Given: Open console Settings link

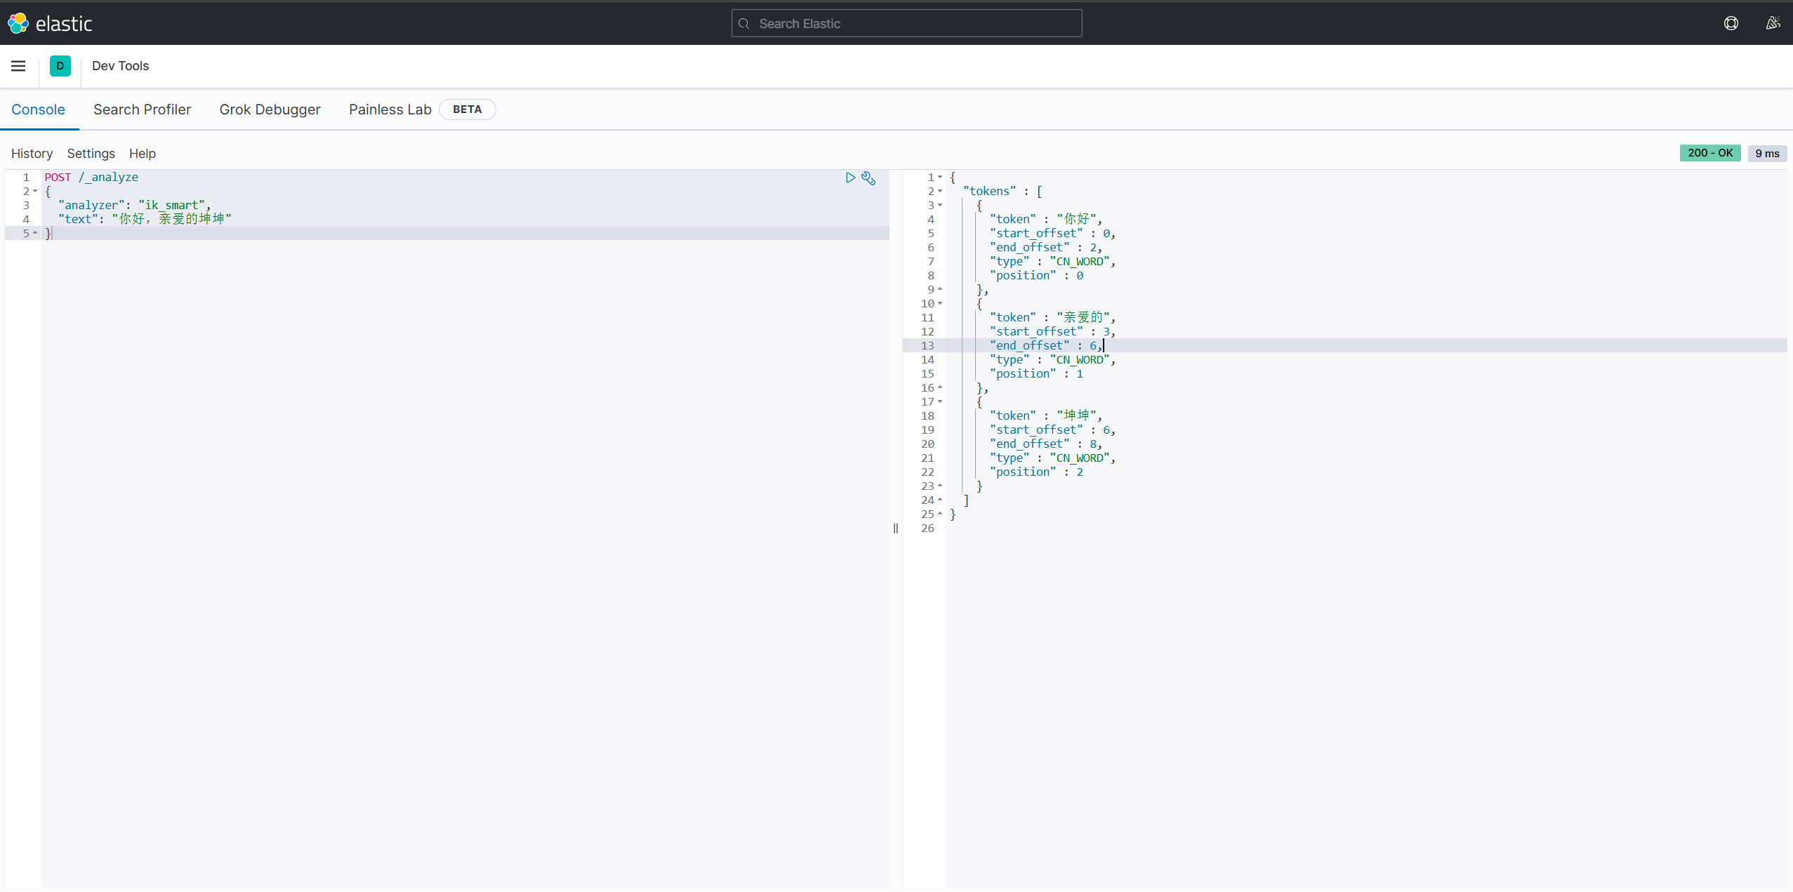Looking at the screenshot, I should (x=91, y=154).
